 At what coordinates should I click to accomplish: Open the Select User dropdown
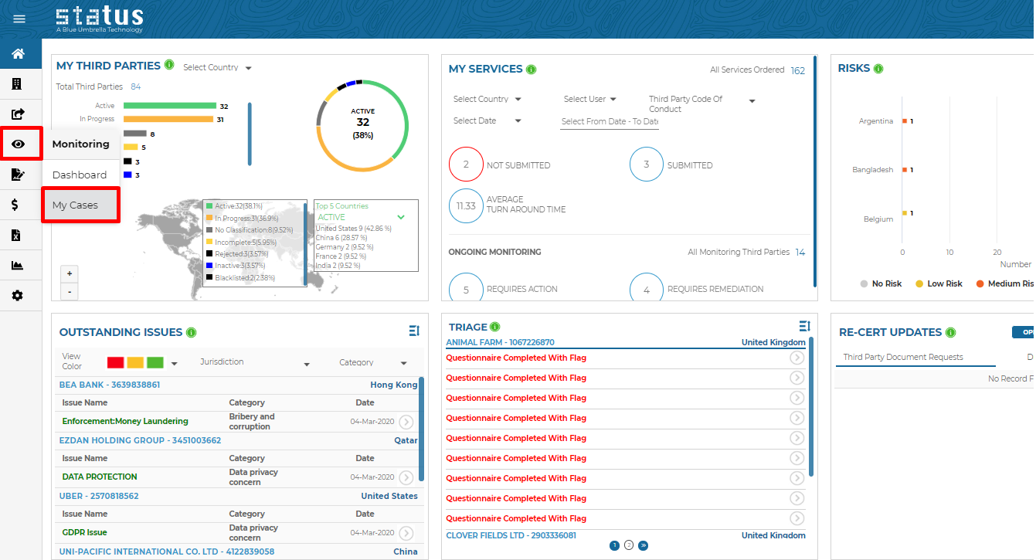click(x=590, y=99)
